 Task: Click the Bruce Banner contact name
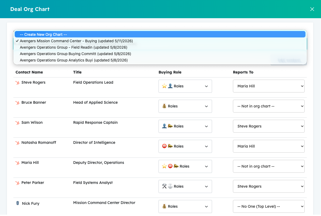tap(34, 102)
